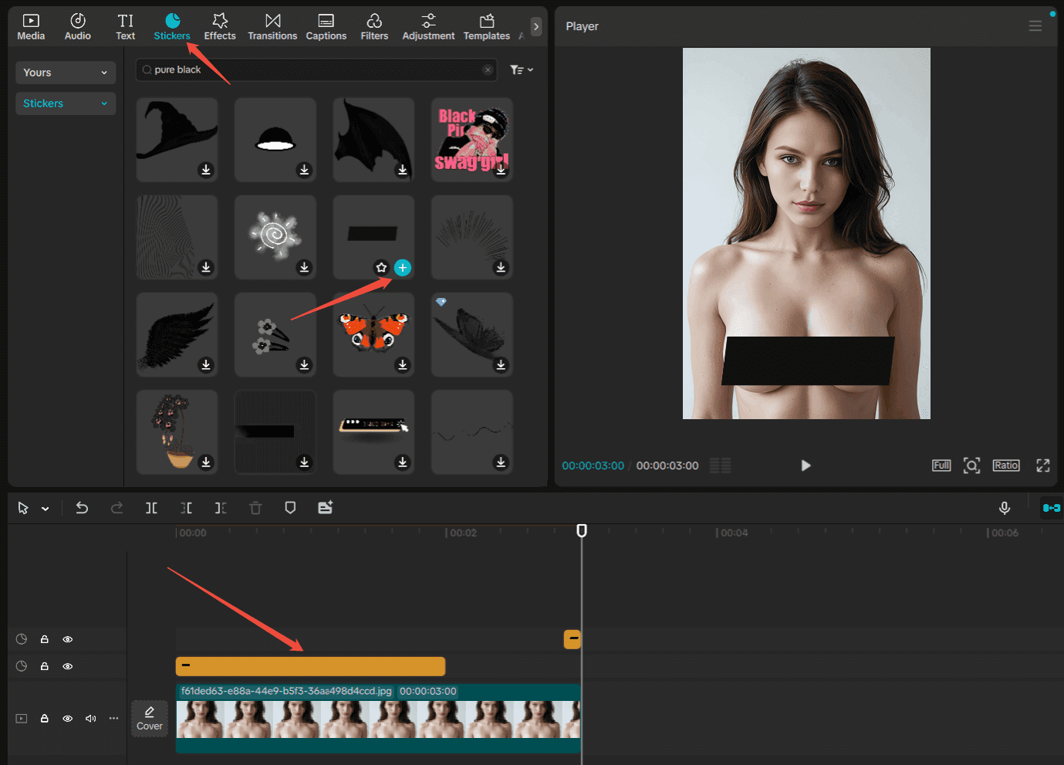Open the Audio tab
Viewport: 1064px width, 765px height.
point(77,26)
